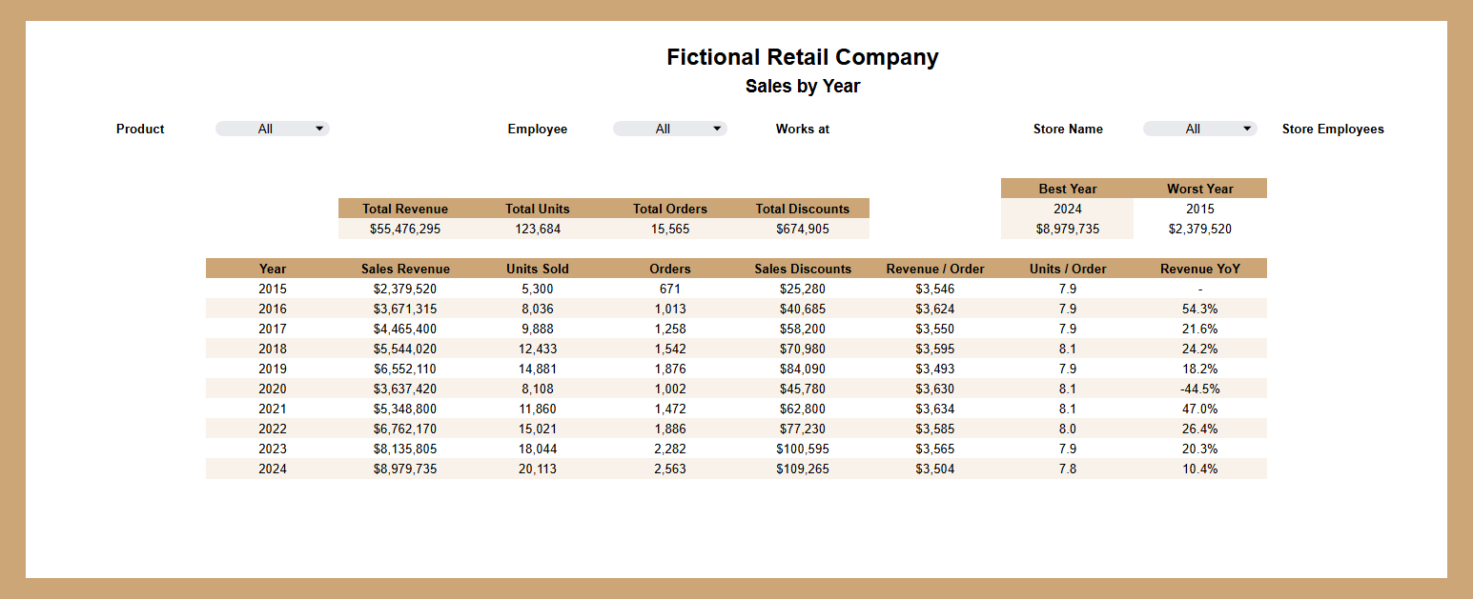Screen dimensions: 1473x599
Task: Click the 2023 Units Sold cell 18,044
Action: (x=538, y=449)
